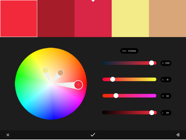Image resolution: width=186 pixels, height=140 pixels.
Task: Click the B value 58 box
Action: tap(166, 96)
